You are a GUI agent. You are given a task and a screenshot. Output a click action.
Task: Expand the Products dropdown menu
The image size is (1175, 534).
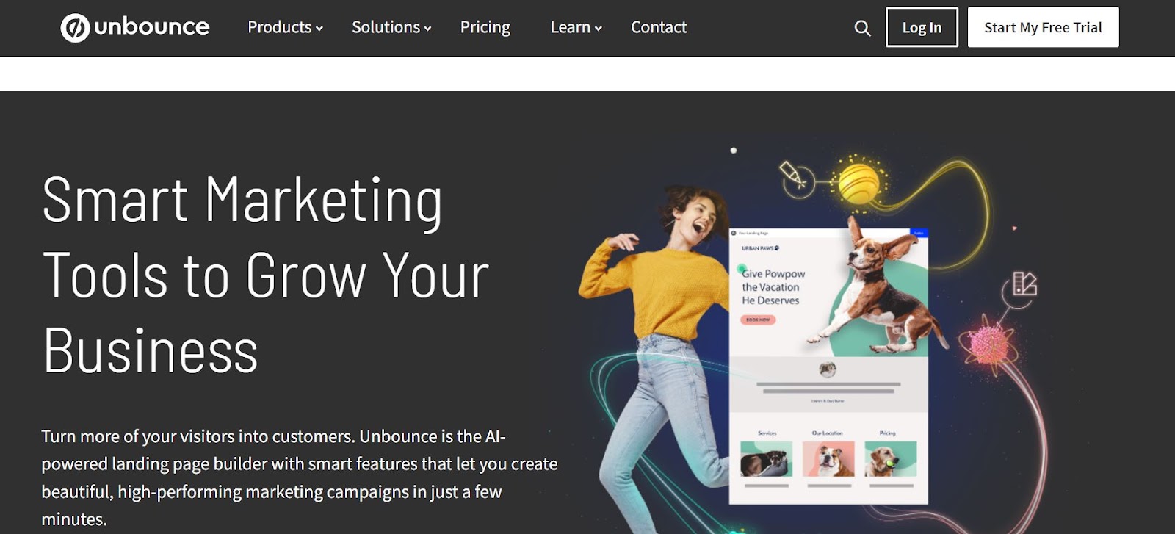pyautogui.click(x=285, y=27)
